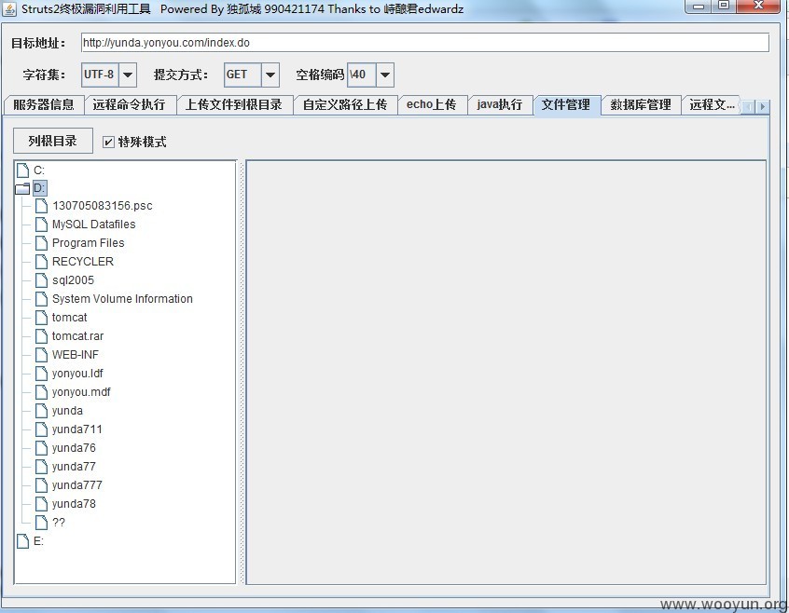
Task: Click the icon beside System Volume Information
Action: (41, 298)
